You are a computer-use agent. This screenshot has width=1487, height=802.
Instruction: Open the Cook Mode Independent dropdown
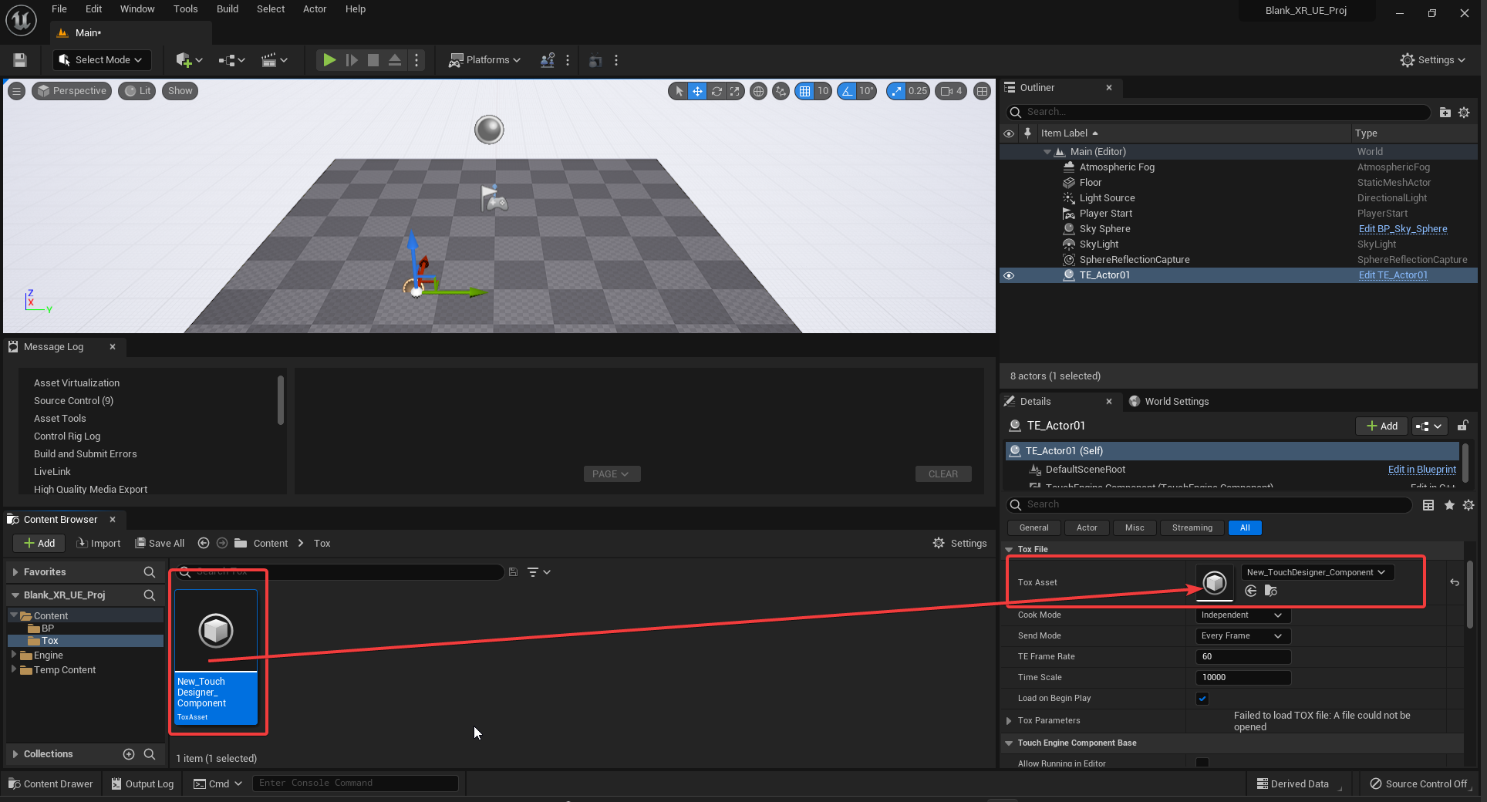pos(1243,615)
